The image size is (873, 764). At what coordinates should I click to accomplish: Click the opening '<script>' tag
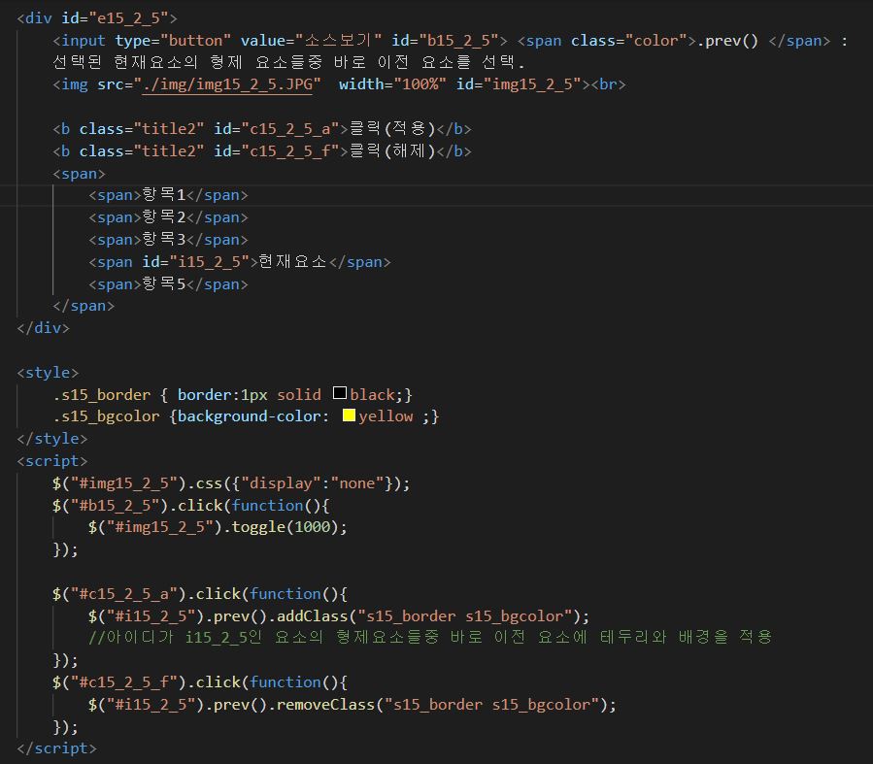52,461
